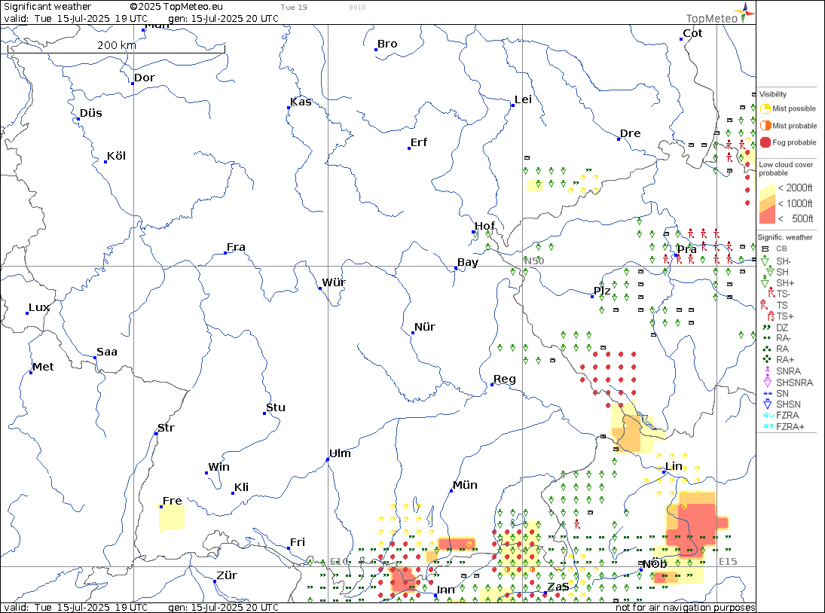Image resolution: width=825 pixels, height=613 pixels.
Task: Click the Pra city label
Action: click(686, 249)
